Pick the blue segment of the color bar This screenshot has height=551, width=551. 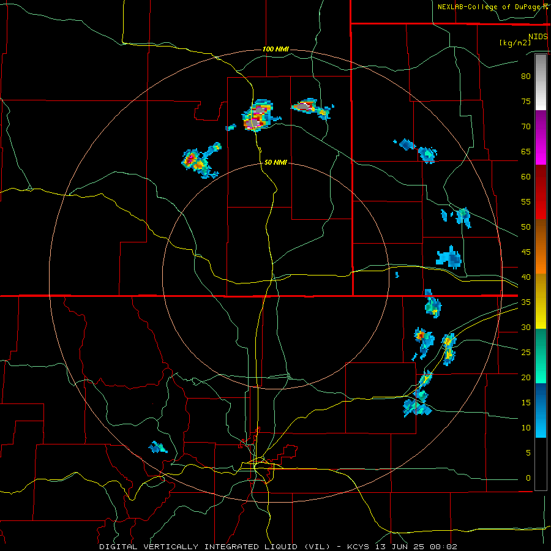pos(541,410)
